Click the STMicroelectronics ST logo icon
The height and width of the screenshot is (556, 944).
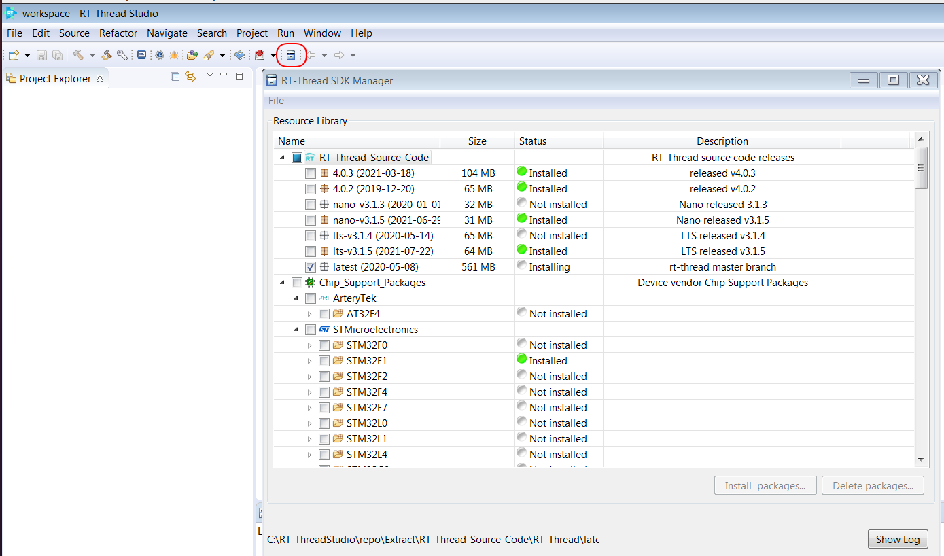pos(324,330)
